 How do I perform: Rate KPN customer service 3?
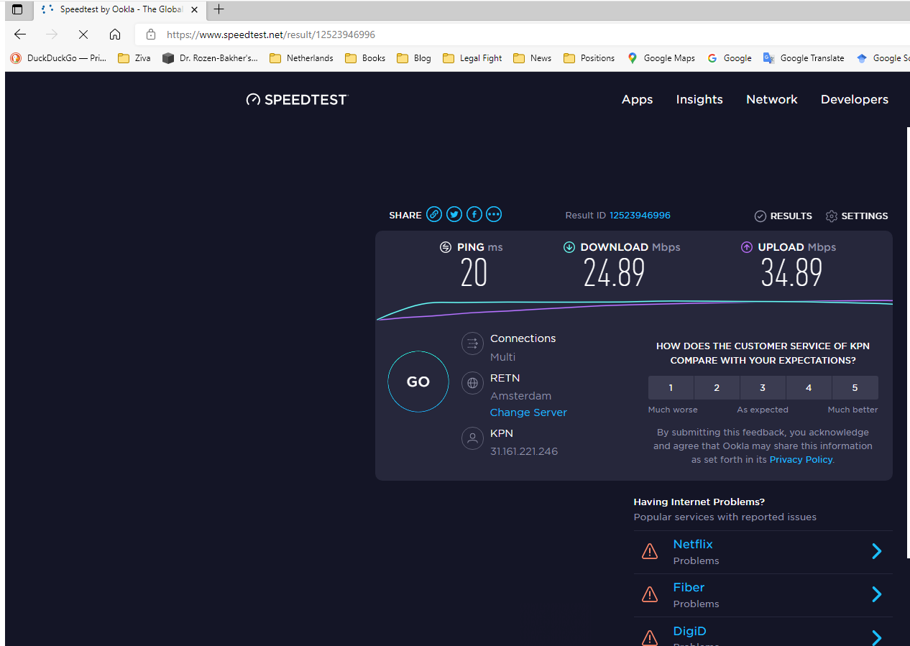tap(763, 387)
